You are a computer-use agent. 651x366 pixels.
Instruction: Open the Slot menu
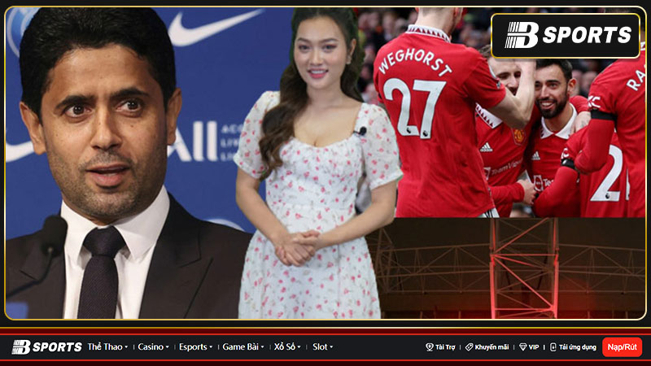[x=320, y=347]
